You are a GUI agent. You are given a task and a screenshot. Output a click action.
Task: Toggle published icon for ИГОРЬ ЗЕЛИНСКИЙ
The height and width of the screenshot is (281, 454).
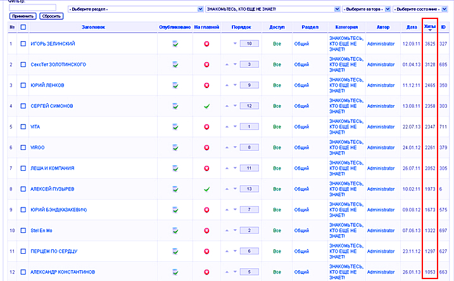(175, 44)
